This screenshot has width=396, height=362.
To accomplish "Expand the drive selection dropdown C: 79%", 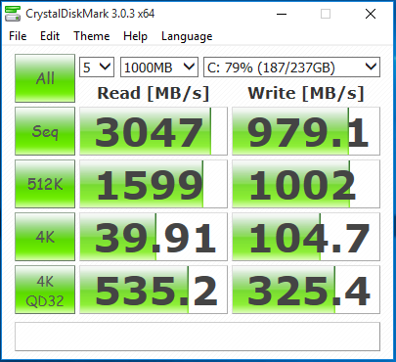I will [x=291, y=68].
